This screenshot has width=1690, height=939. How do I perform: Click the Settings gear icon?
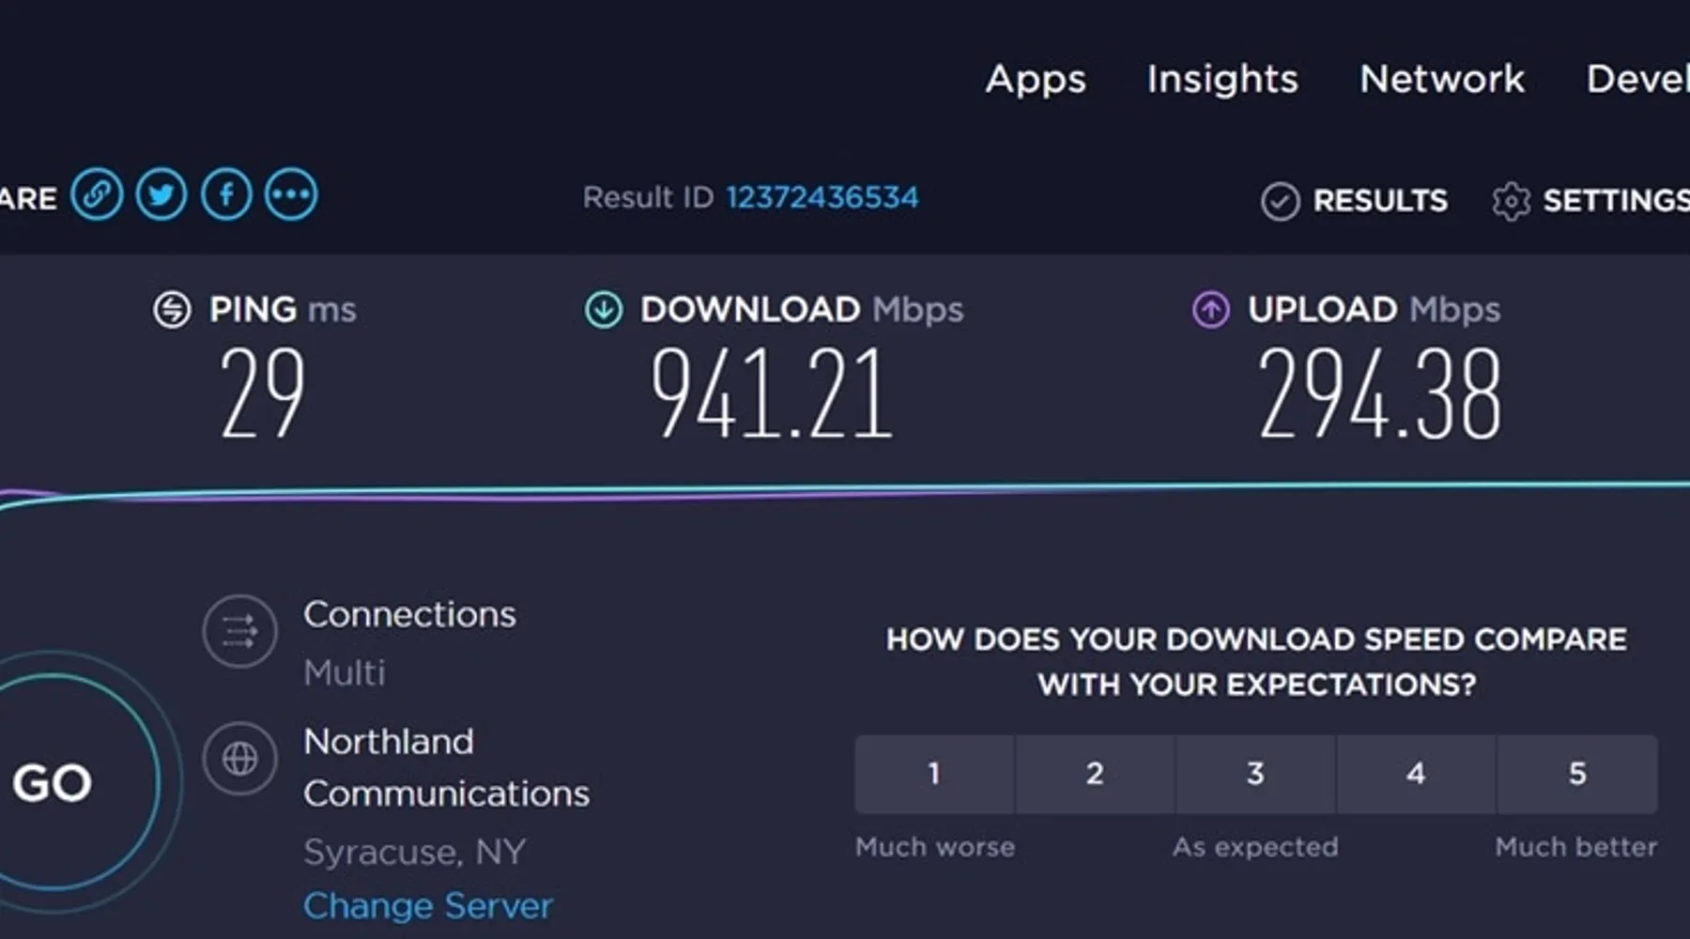pyautogui.click(x=1511, y=201)
